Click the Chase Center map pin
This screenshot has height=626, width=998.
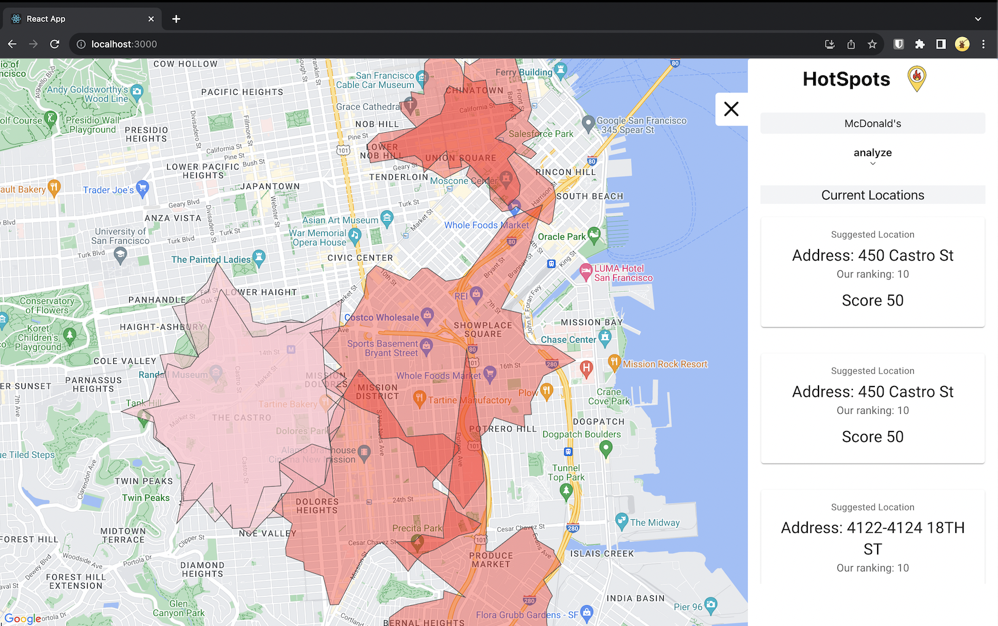[604, 338]
